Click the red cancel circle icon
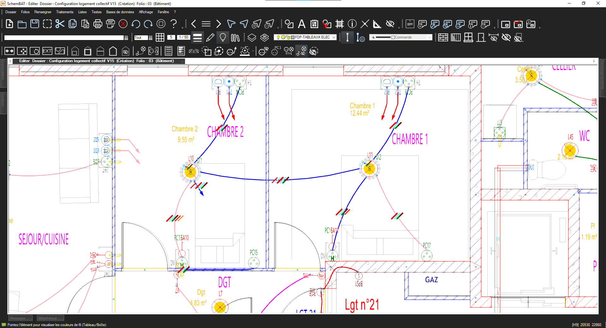 coord(123,24)
